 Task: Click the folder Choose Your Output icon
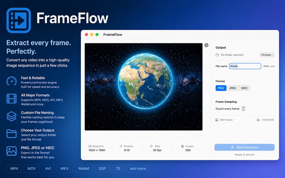(x=11, y=134)
